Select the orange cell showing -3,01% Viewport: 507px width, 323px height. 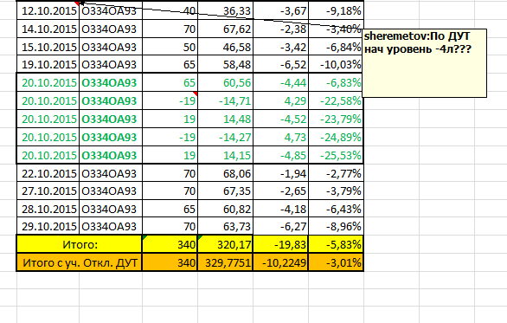point(336,262)
